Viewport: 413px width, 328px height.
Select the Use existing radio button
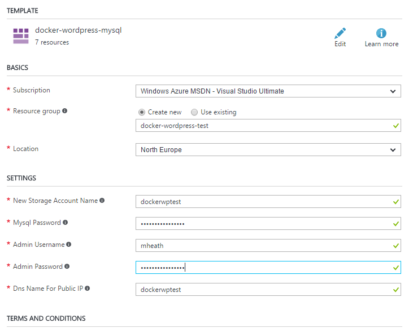pos(194,112)
